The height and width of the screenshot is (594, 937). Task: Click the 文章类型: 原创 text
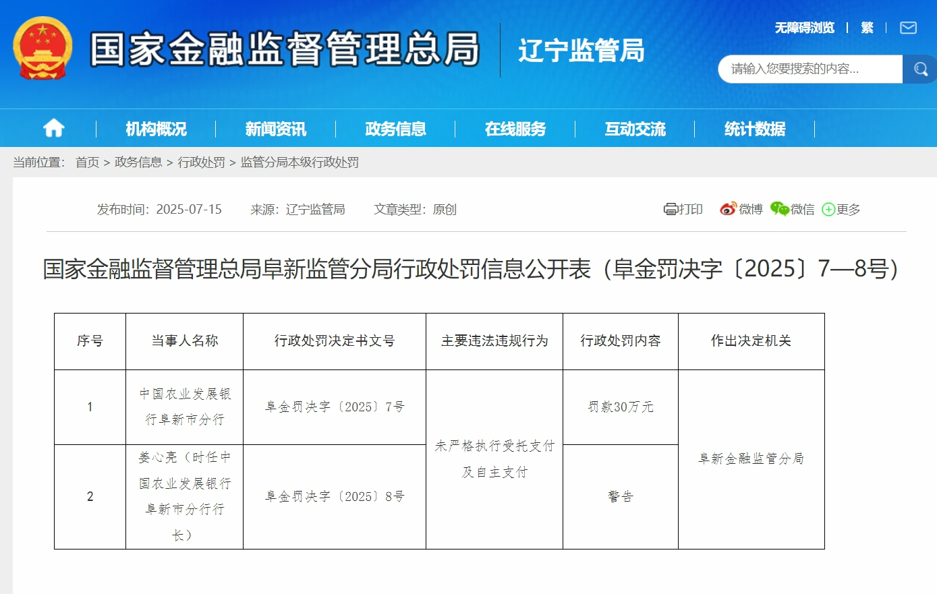click(416, 210)
